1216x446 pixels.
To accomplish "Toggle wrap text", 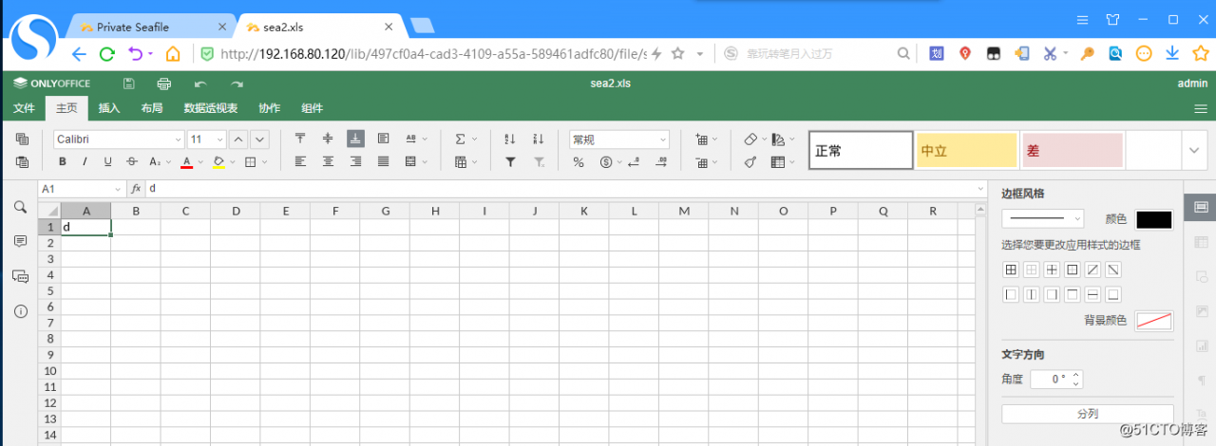I will (384, 139).
